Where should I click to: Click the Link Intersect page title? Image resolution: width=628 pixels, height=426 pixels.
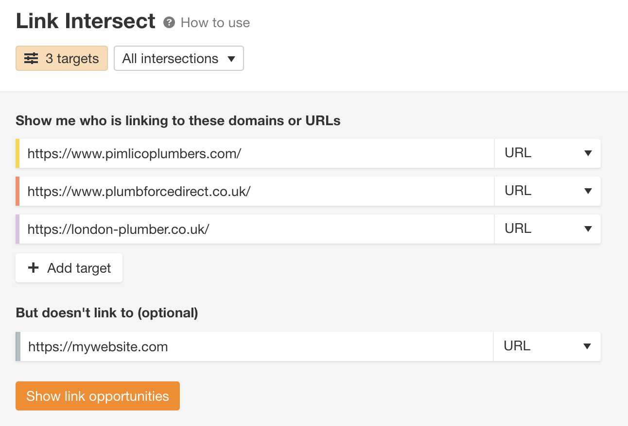point(86,21)
